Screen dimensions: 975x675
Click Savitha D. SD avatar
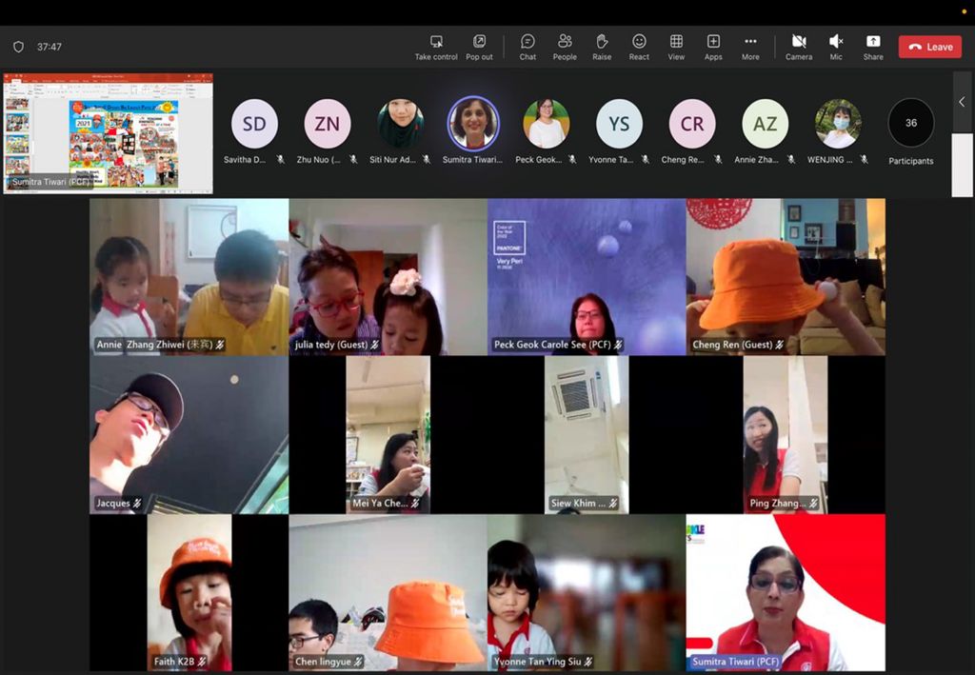tap(254, 124)
